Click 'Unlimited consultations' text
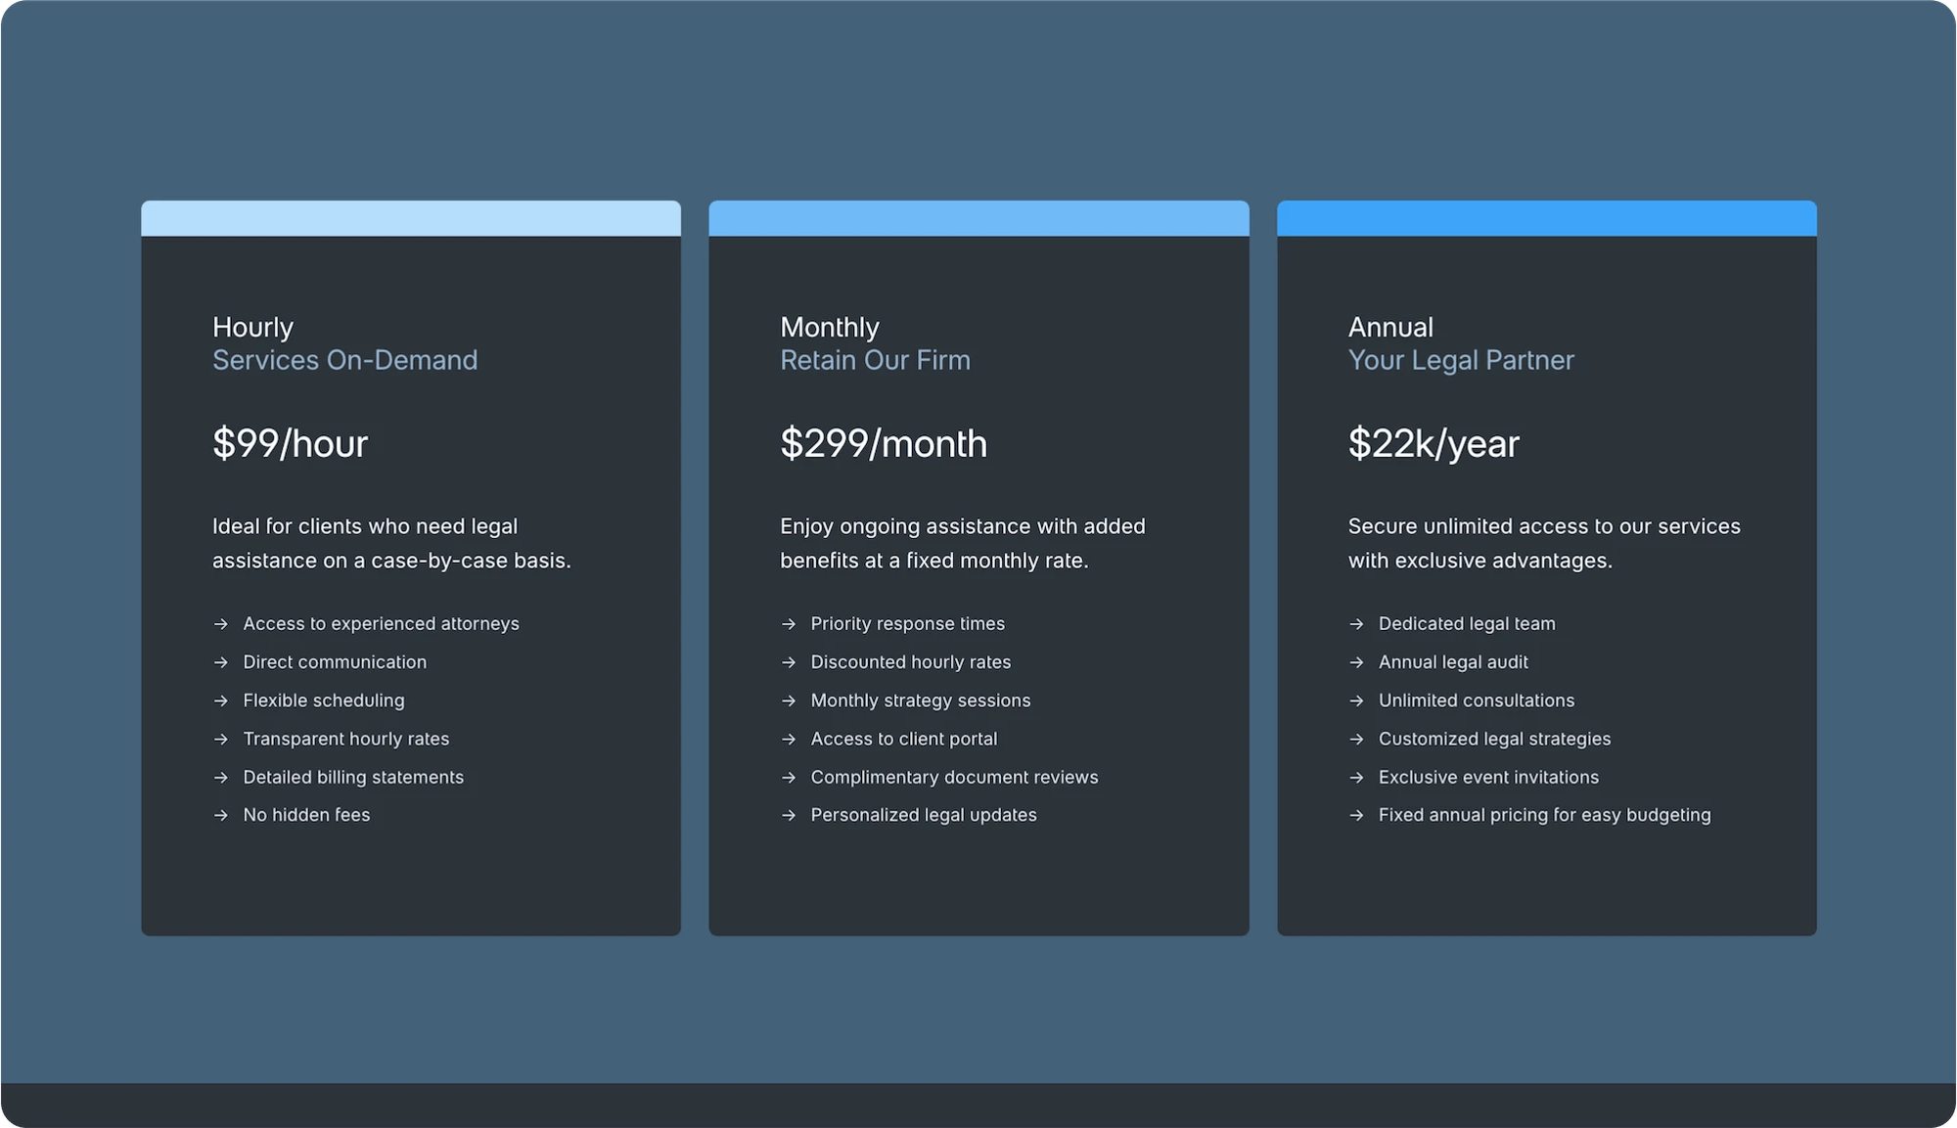 [x=1477, y=700]
